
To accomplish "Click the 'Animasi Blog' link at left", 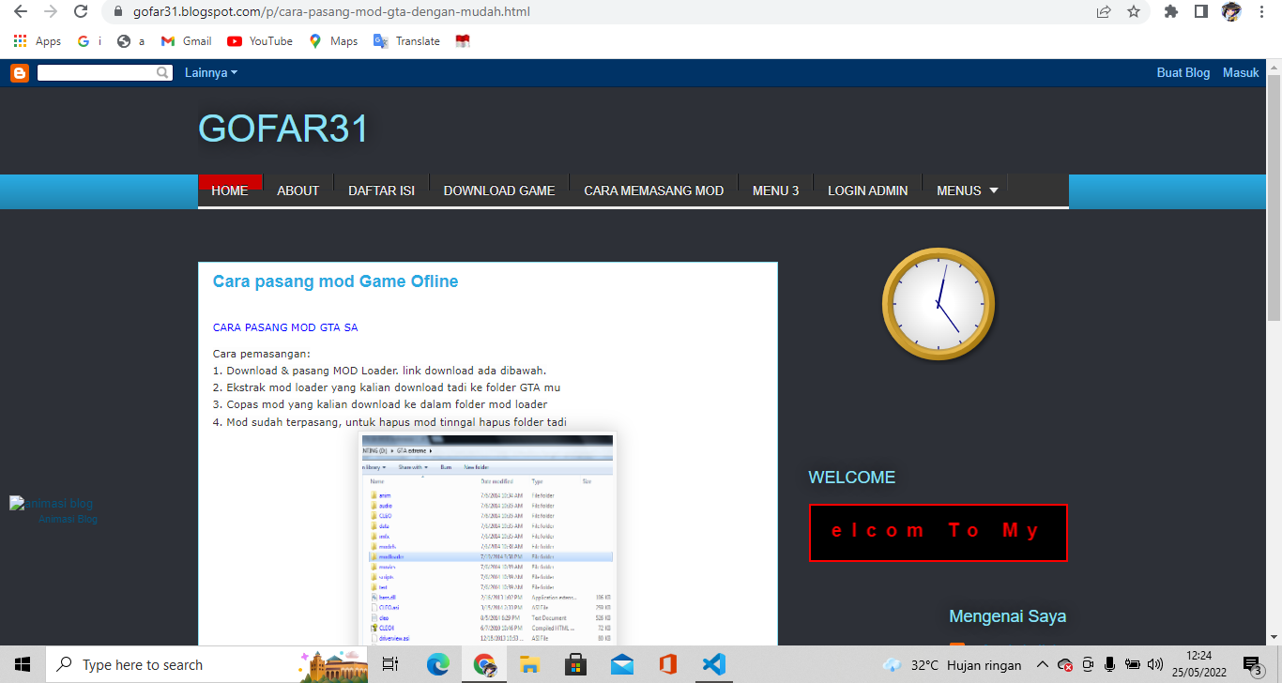I will (68, 519).
